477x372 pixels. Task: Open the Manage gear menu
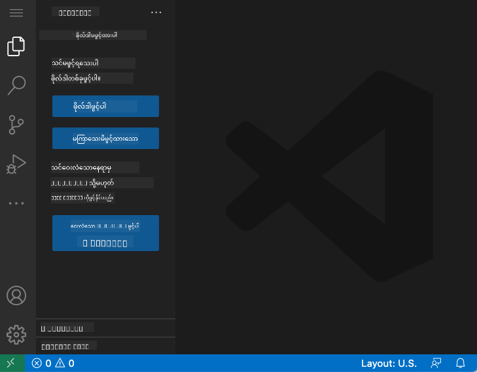coord(16,334)
